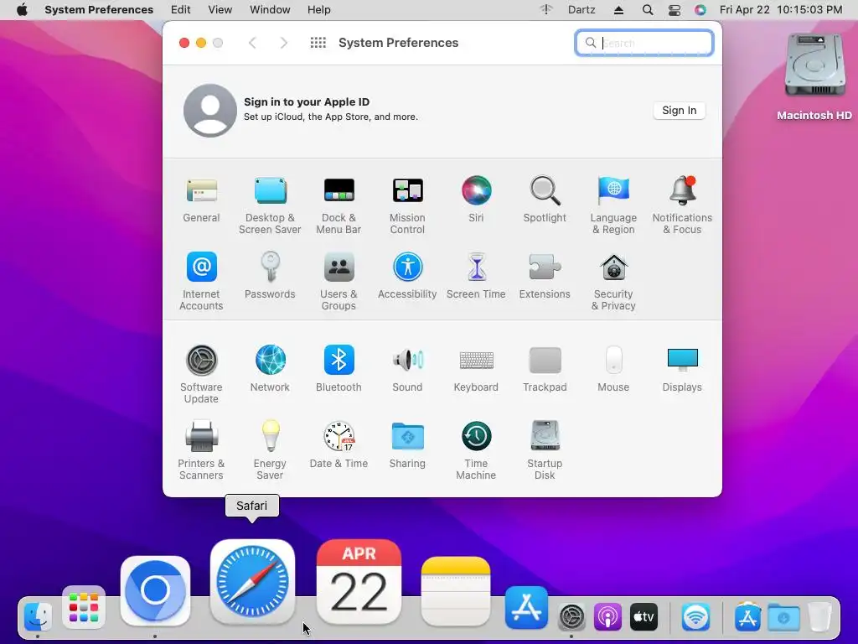Click the Apple ID avatar picture
This screenshot has width=858, height=644.
[210, 110]
